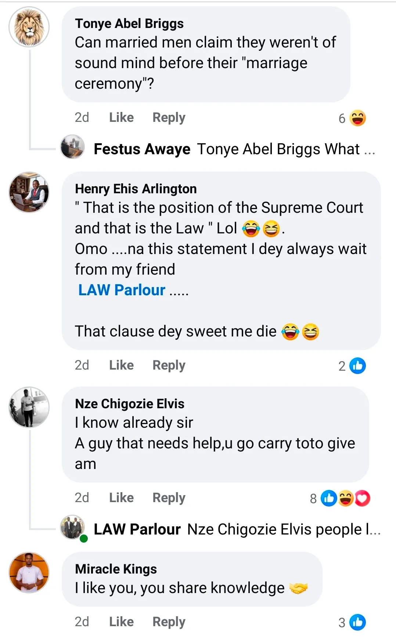
Task: Tap Henry Ehis Arlington's profile avatar
Action: 29,192
